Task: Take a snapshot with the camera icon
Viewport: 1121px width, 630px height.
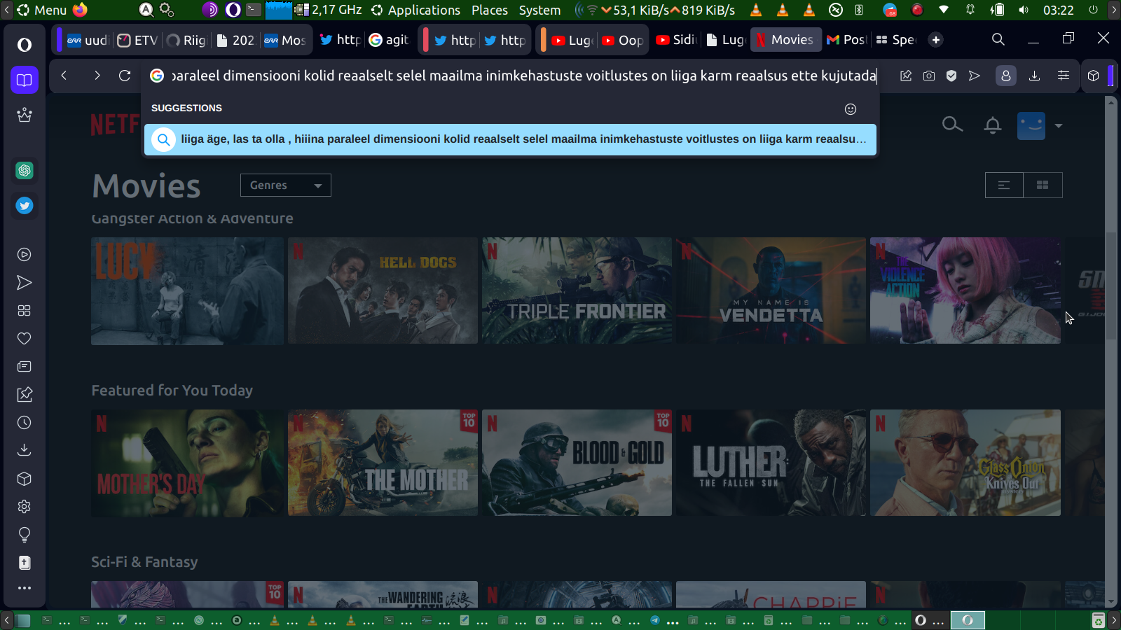Action: click(929, 76)
